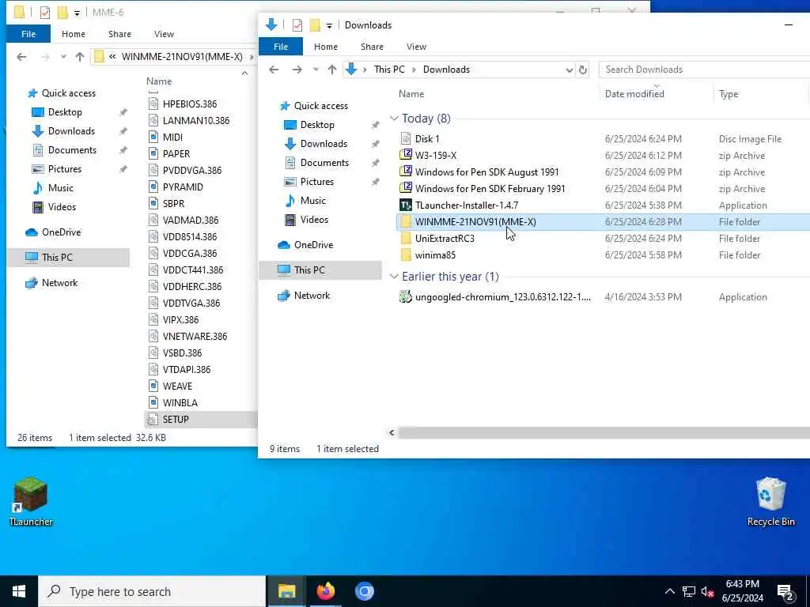Select Windows for Pen SDK February 1991
The width and height of the screenshot is (810, 607).
(x=490, y=188)
